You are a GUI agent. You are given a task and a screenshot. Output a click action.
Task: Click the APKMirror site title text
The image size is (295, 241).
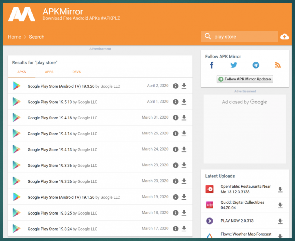pos(63,12)
